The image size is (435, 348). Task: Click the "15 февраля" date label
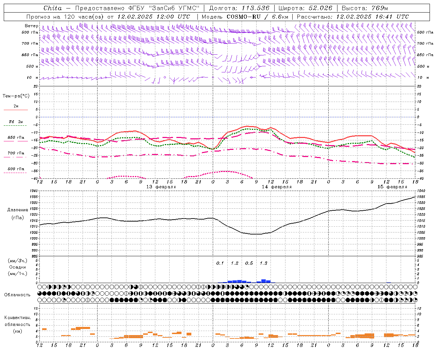click(392, 187)
